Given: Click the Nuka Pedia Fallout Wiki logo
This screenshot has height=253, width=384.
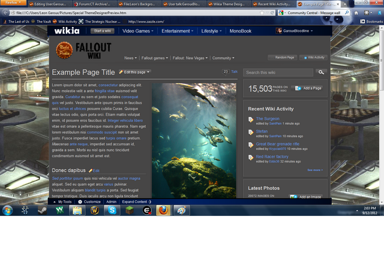Looking at the screenshot, I should click(x=83, y=50).
